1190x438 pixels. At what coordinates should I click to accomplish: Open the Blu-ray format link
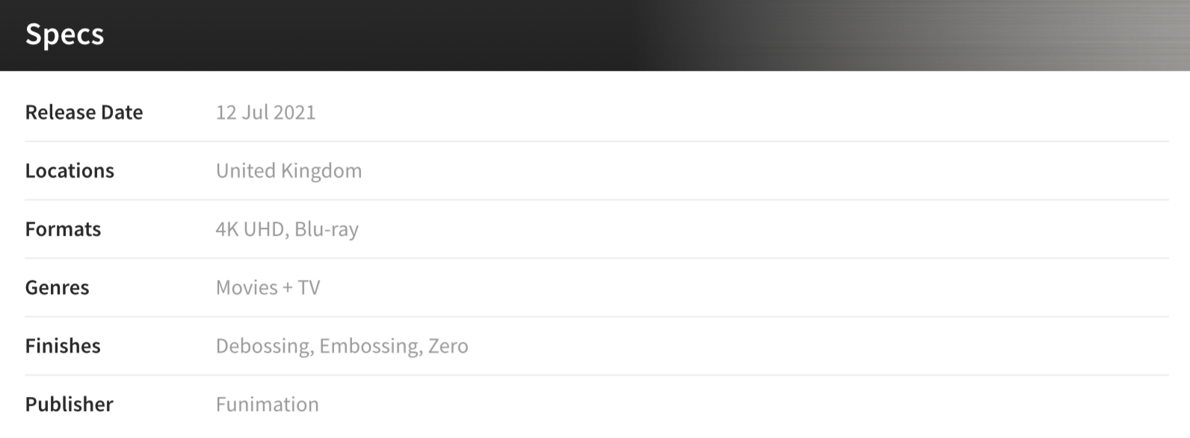tap(327, 229)
